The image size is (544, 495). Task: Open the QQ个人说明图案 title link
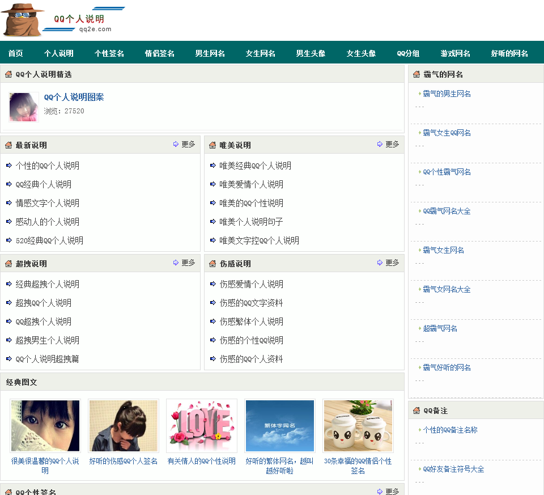(x=74, y=97)
